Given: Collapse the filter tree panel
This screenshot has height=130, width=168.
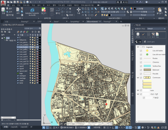Looking at the screenshot, I should (14, 34).
